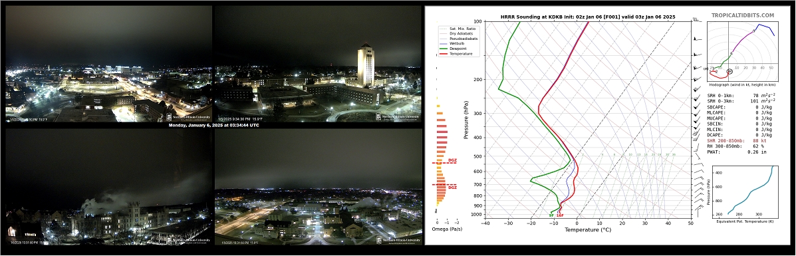Image resolution: width=796 pixels, height=256 pixels.
Task: Click the green '9F' surface dewpoint label
Action: pyautogui.click(x=551, y=215)
